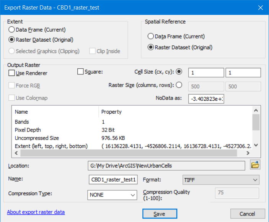Click the vertical scrollbar thumb in property list
Image resolution: width=269 pixels, height=222 pixels.
256,122
